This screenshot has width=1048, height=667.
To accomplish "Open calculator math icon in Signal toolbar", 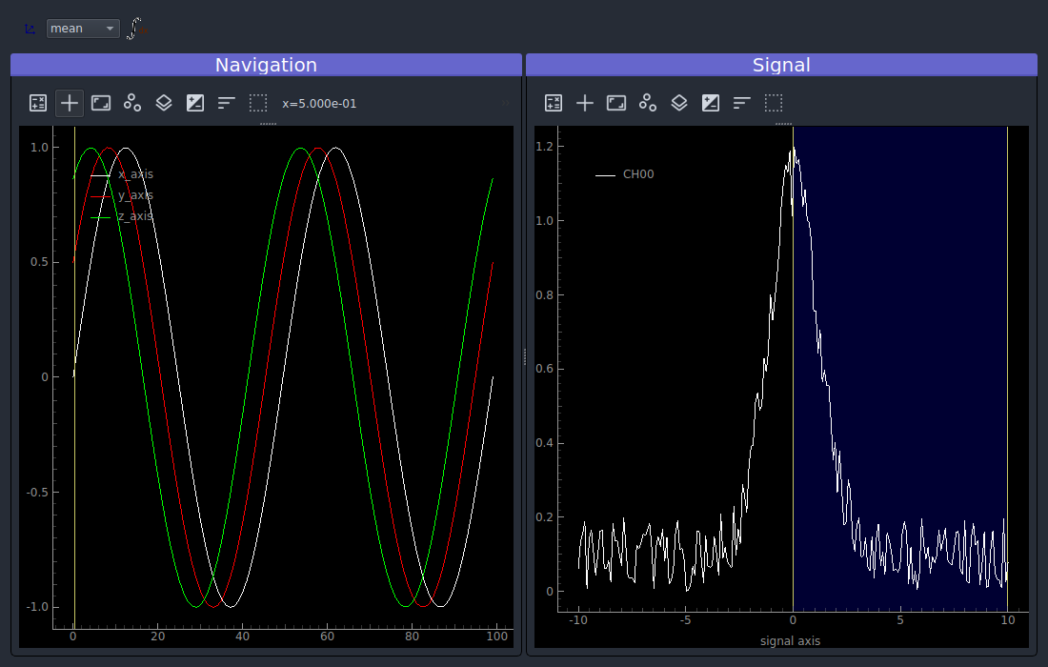I will tap(554, 103).
